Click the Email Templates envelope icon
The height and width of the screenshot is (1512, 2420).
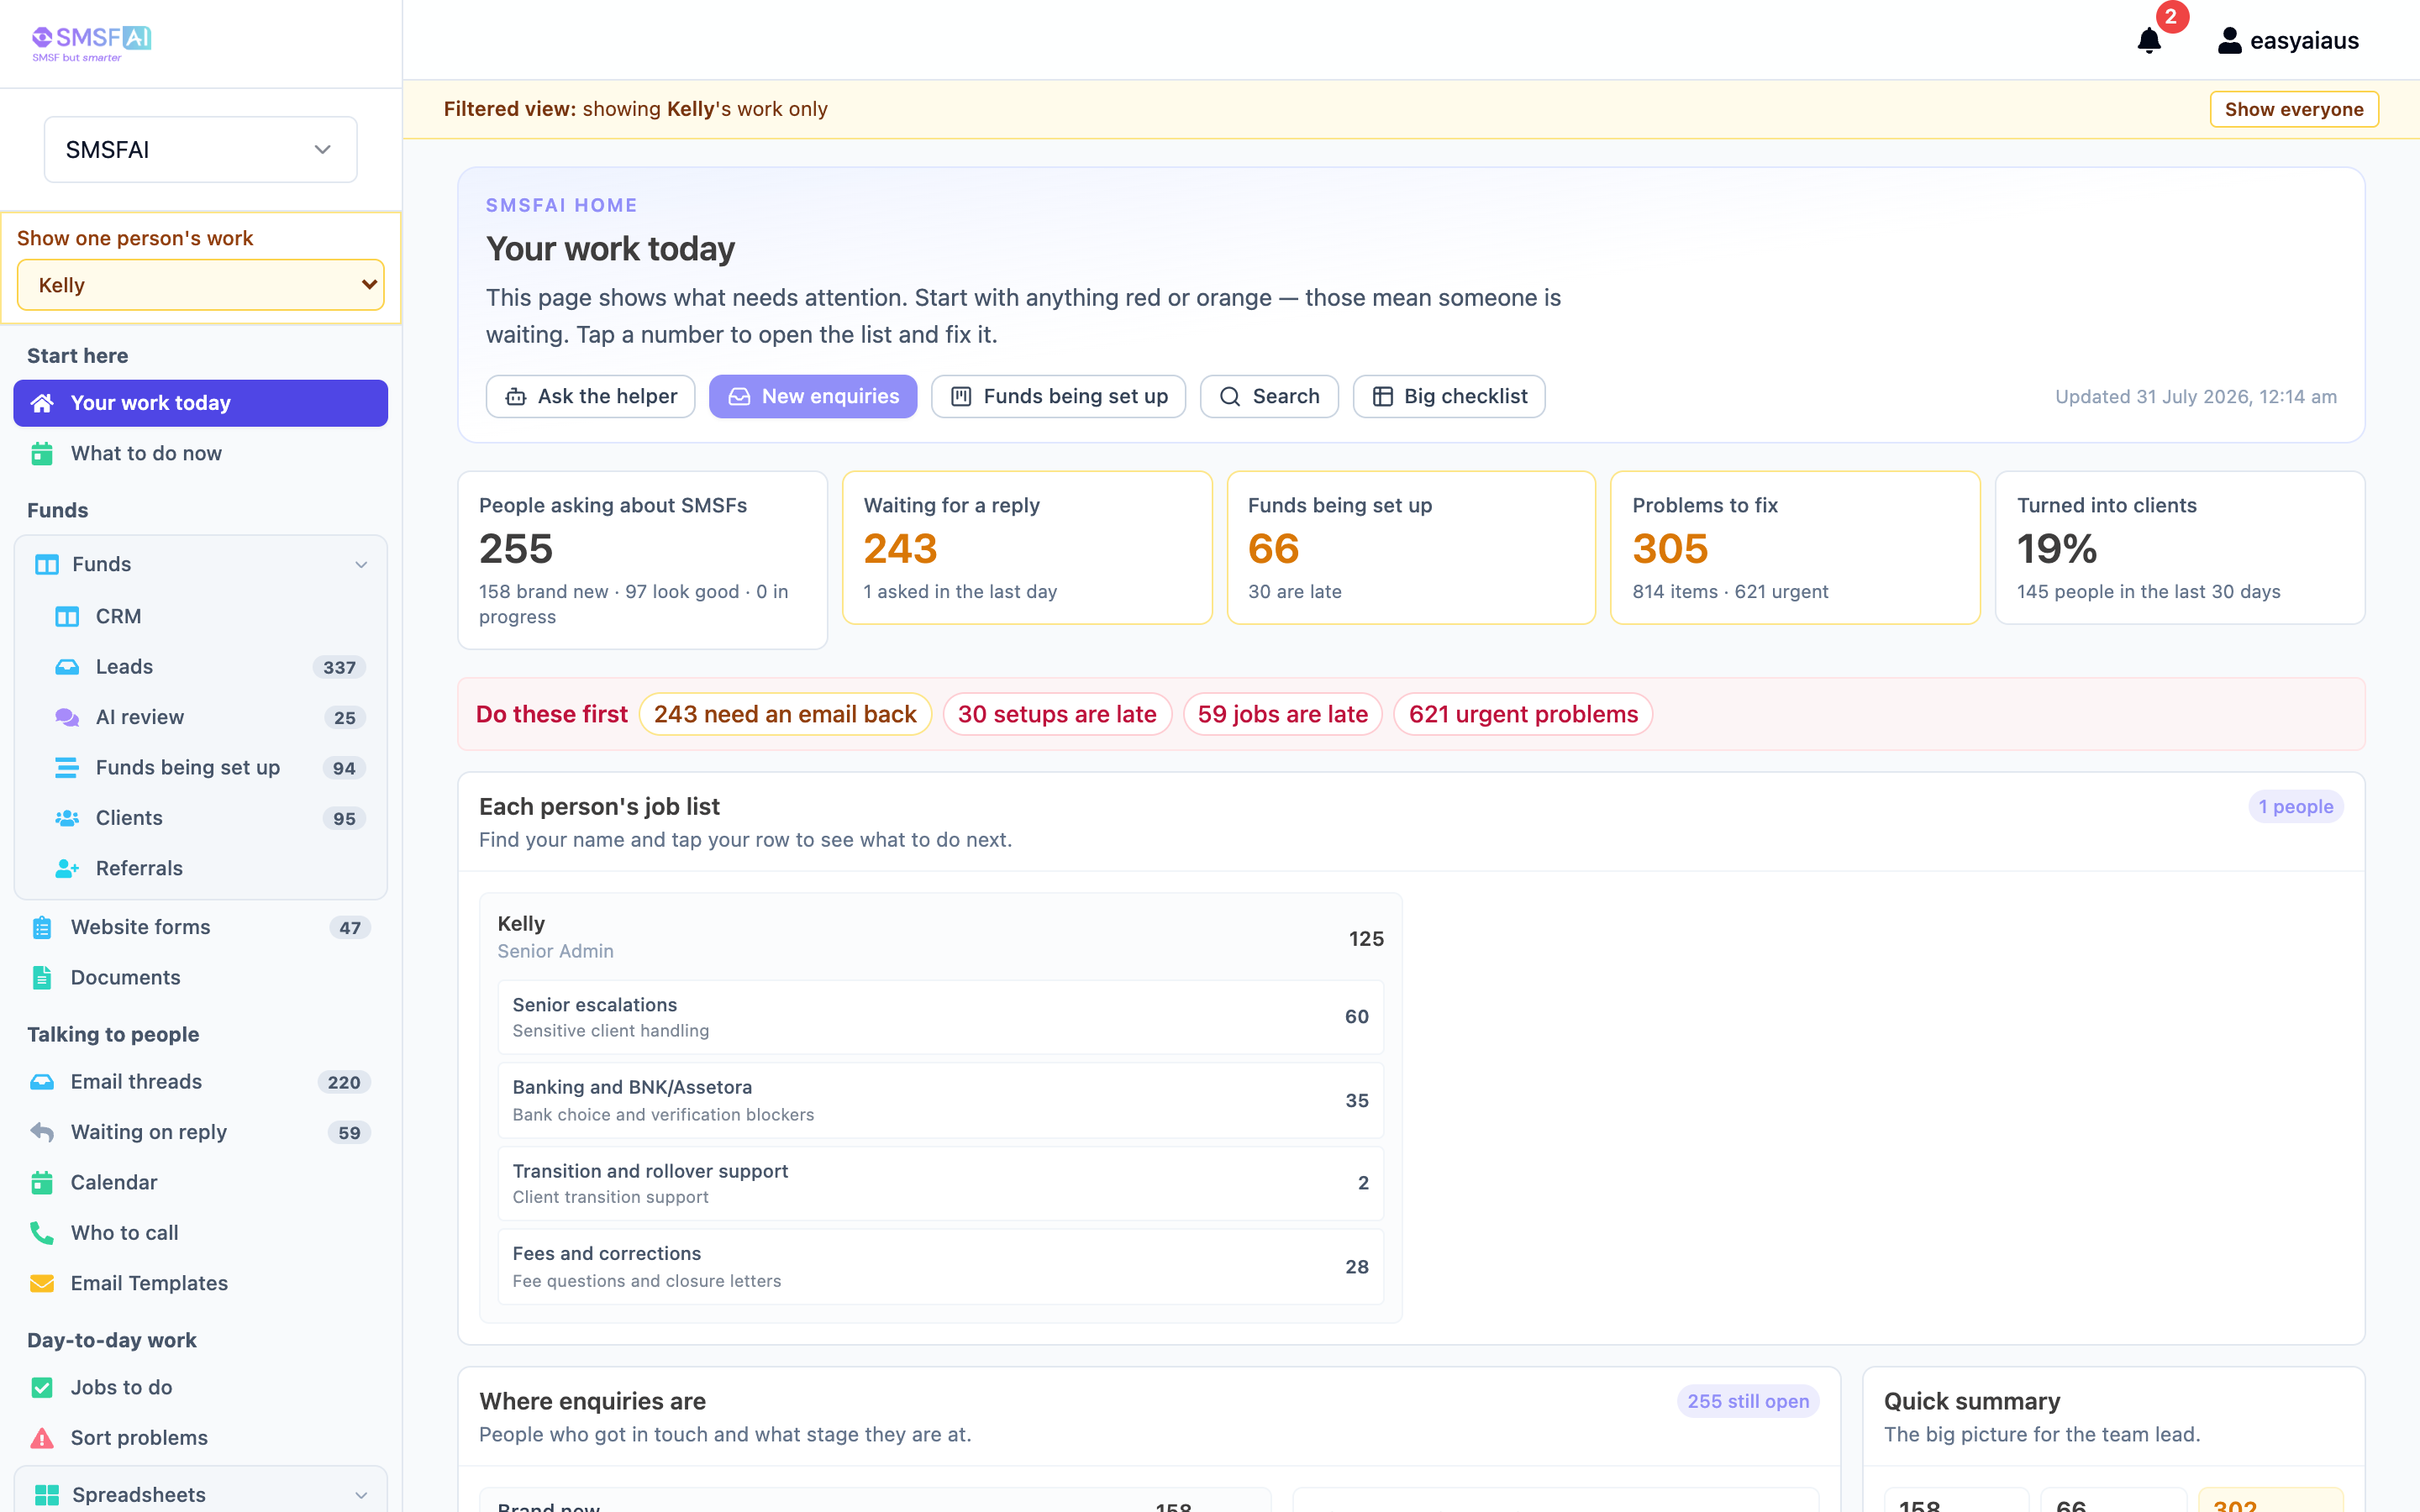coord(42,1283)
